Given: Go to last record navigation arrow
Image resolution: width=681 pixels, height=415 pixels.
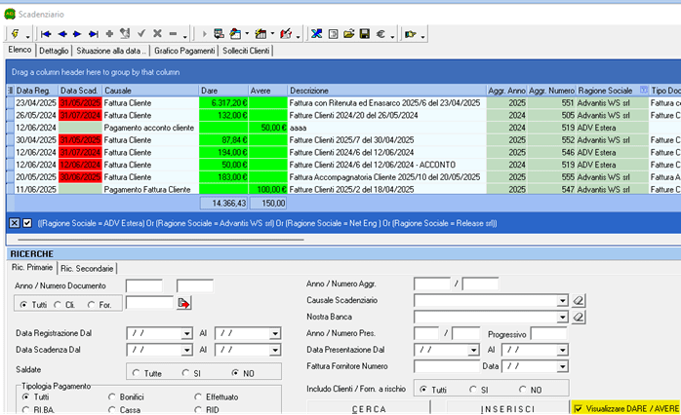Looking at the screenshot, I should pos(93,33).
